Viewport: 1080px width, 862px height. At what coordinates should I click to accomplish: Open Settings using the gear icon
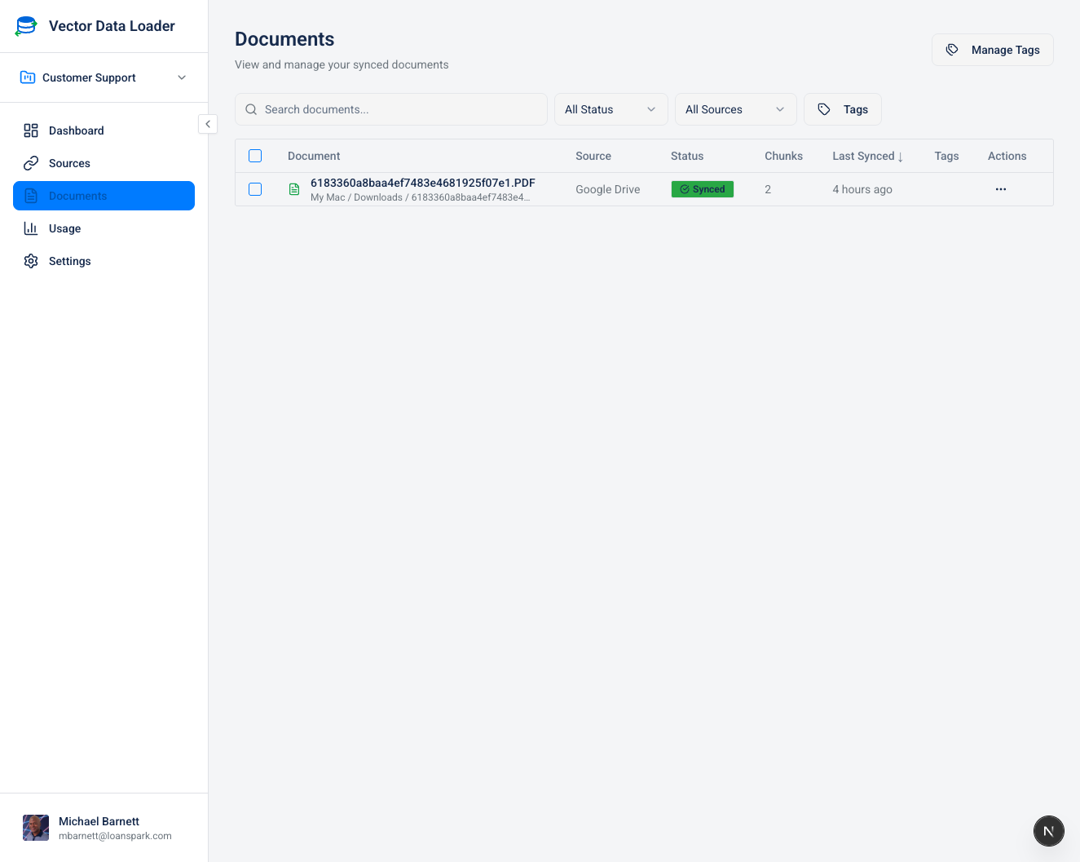[31, 260]
